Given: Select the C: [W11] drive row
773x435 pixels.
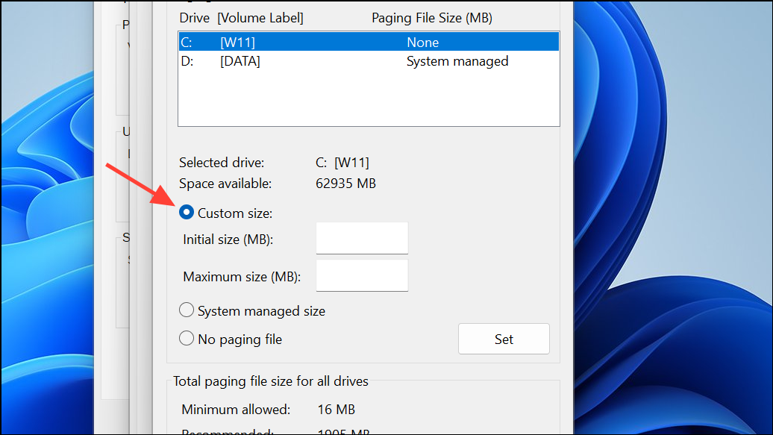Looking at the screenshot, I should (368, 43).
